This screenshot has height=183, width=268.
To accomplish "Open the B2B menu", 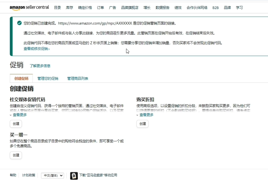I will tap(216, 8).
